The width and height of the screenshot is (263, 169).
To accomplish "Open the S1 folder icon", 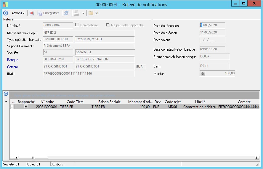I will [x=91, y=13].
